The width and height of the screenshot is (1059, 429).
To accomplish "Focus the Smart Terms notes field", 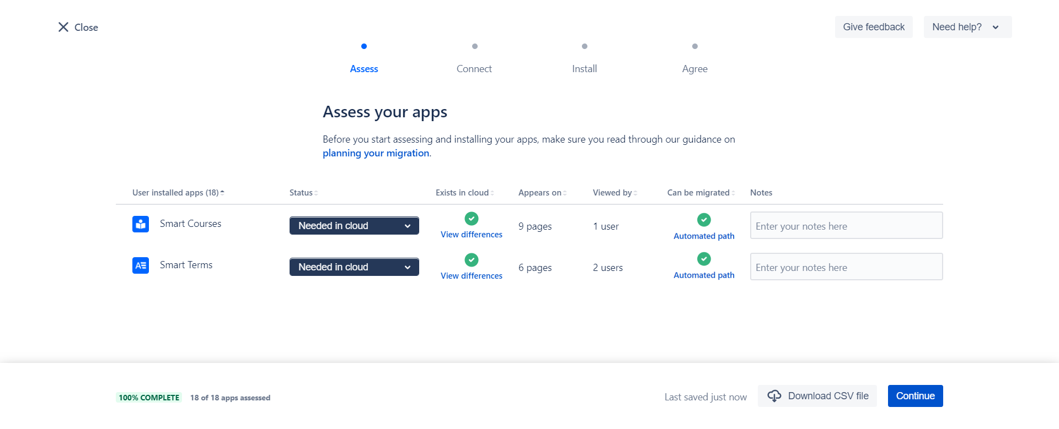I will click(847, 267).
